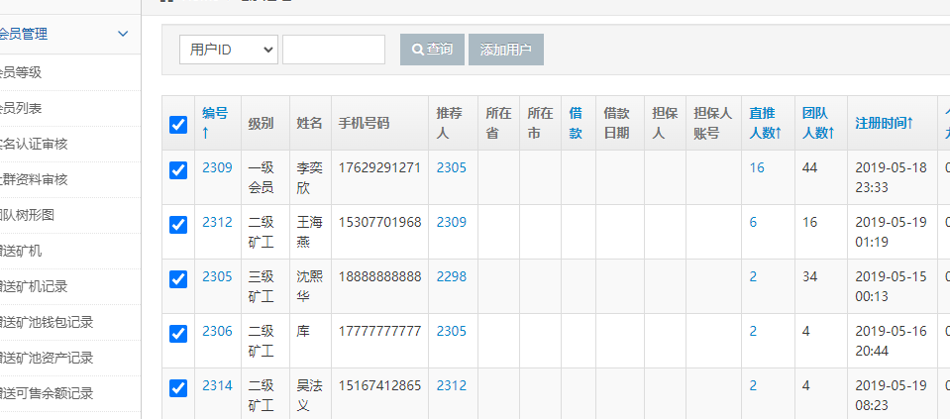Image resolution: width=950 pixels, height=419 pixels.
Task: Sort by 直推人数 column header
Action: coord(765,123)
